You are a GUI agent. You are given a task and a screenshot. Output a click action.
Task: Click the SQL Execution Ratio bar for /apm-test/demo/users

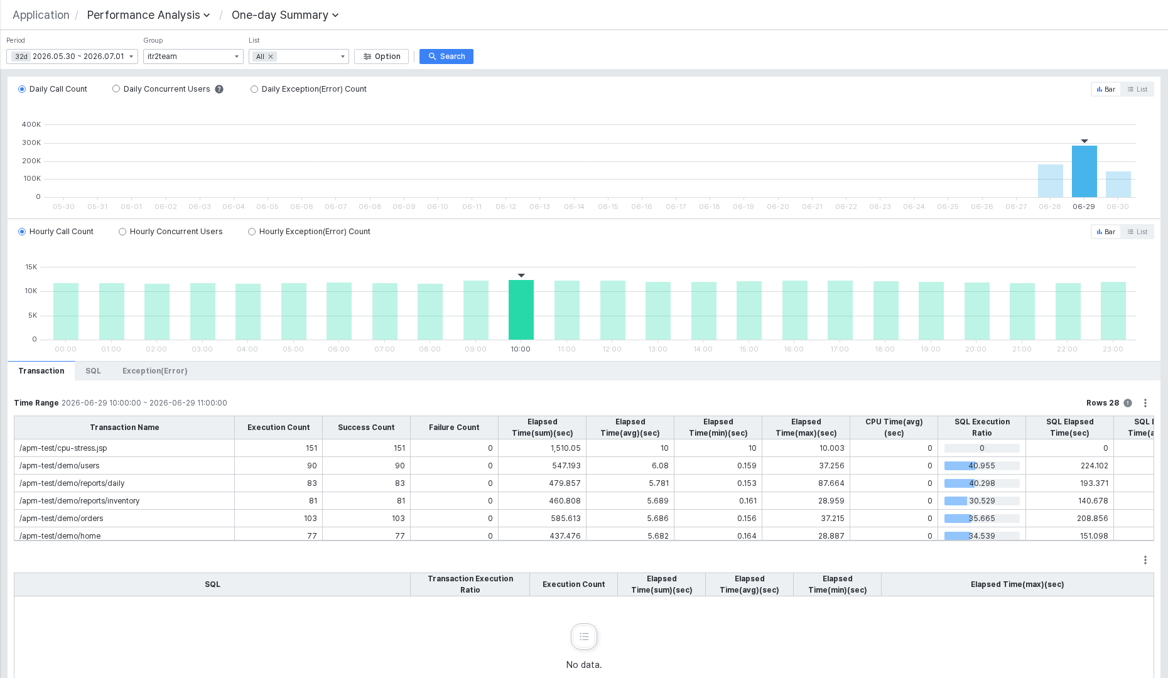pos(981,466)
